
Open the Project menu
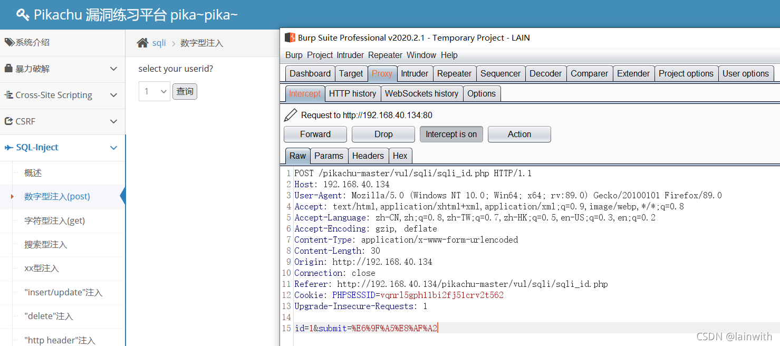[320, 55]
